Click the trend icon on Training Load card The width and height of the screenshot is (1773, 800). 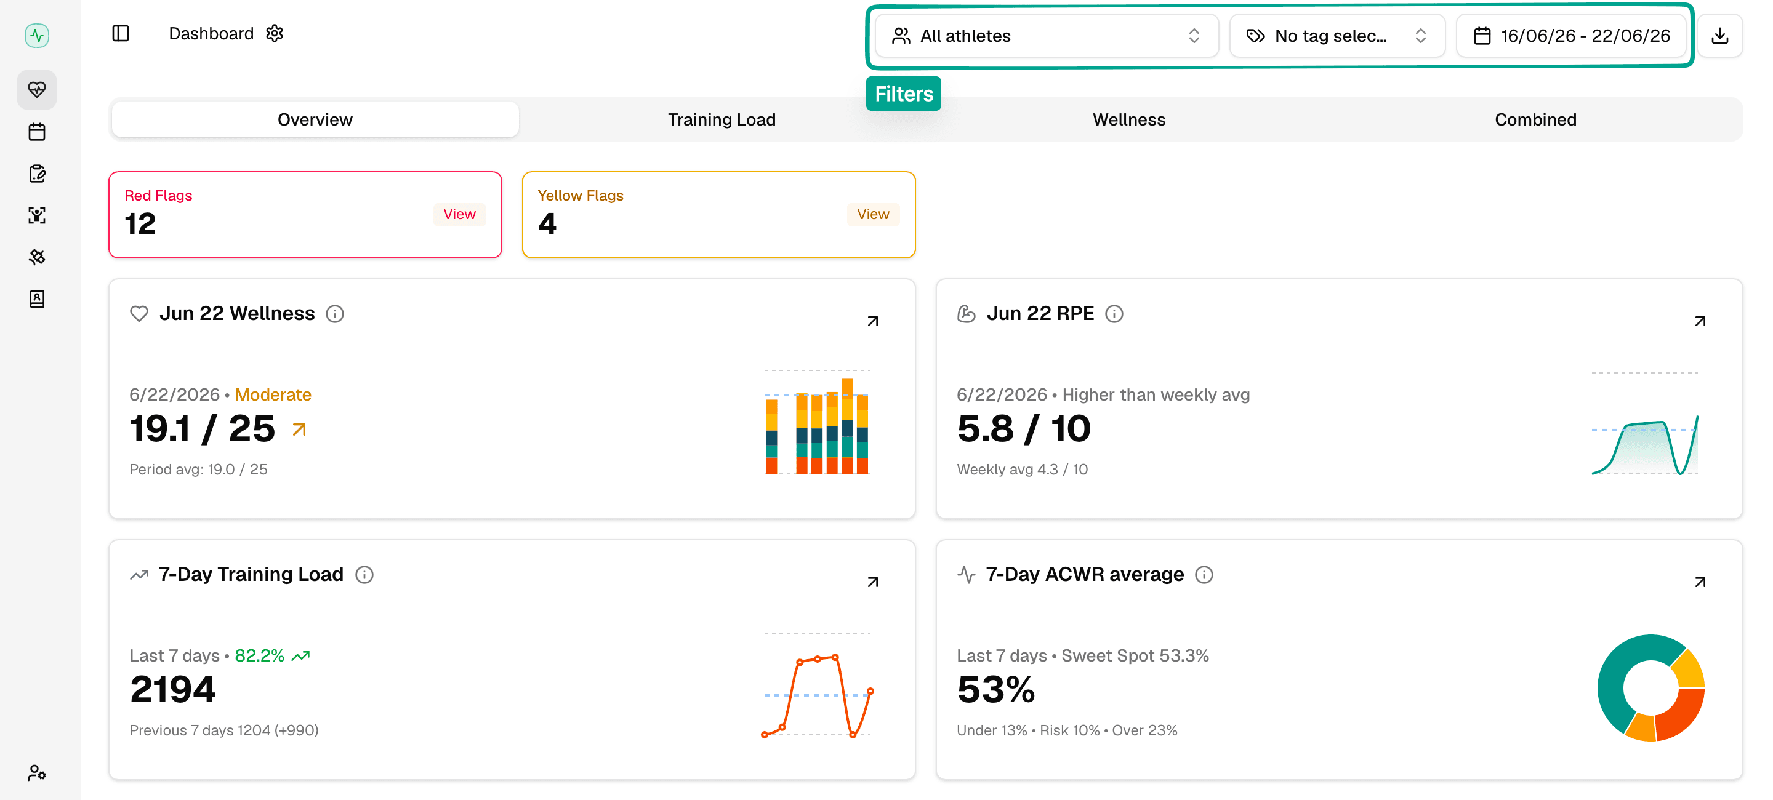(x=139, y=574)
